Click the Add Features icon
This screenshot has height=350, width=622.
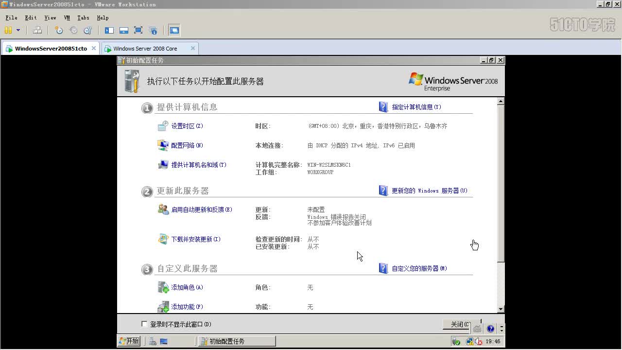point(163,307)
